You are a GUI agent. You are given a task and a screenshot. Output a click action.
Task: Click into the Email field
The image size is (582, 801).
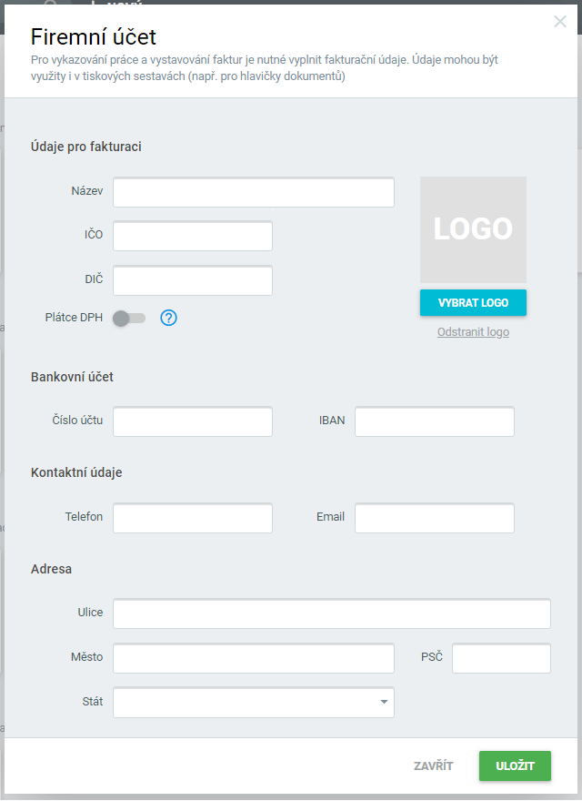[435, 518]
